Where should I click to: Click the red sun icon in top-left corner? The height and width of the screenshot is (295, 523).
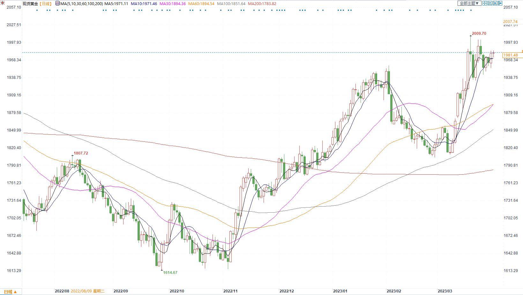[3, 3]
